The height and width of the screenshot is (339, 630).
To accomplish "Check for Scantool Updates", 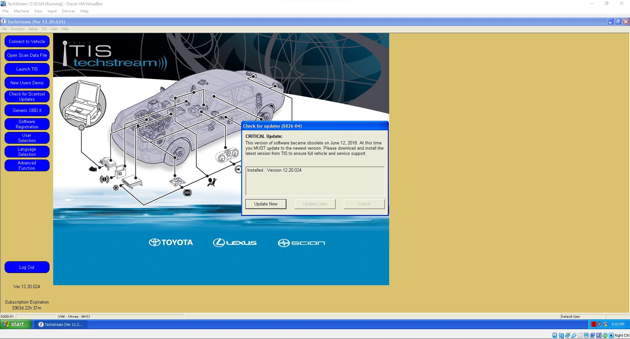I will pyautogui.click(x=27, y=96).
